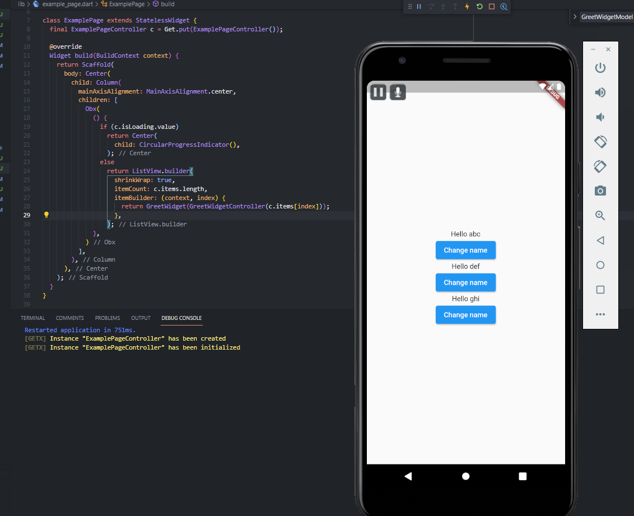
Task: Open Flutter DevTools via the magnifier icon
Action: (x=504, y=6)
